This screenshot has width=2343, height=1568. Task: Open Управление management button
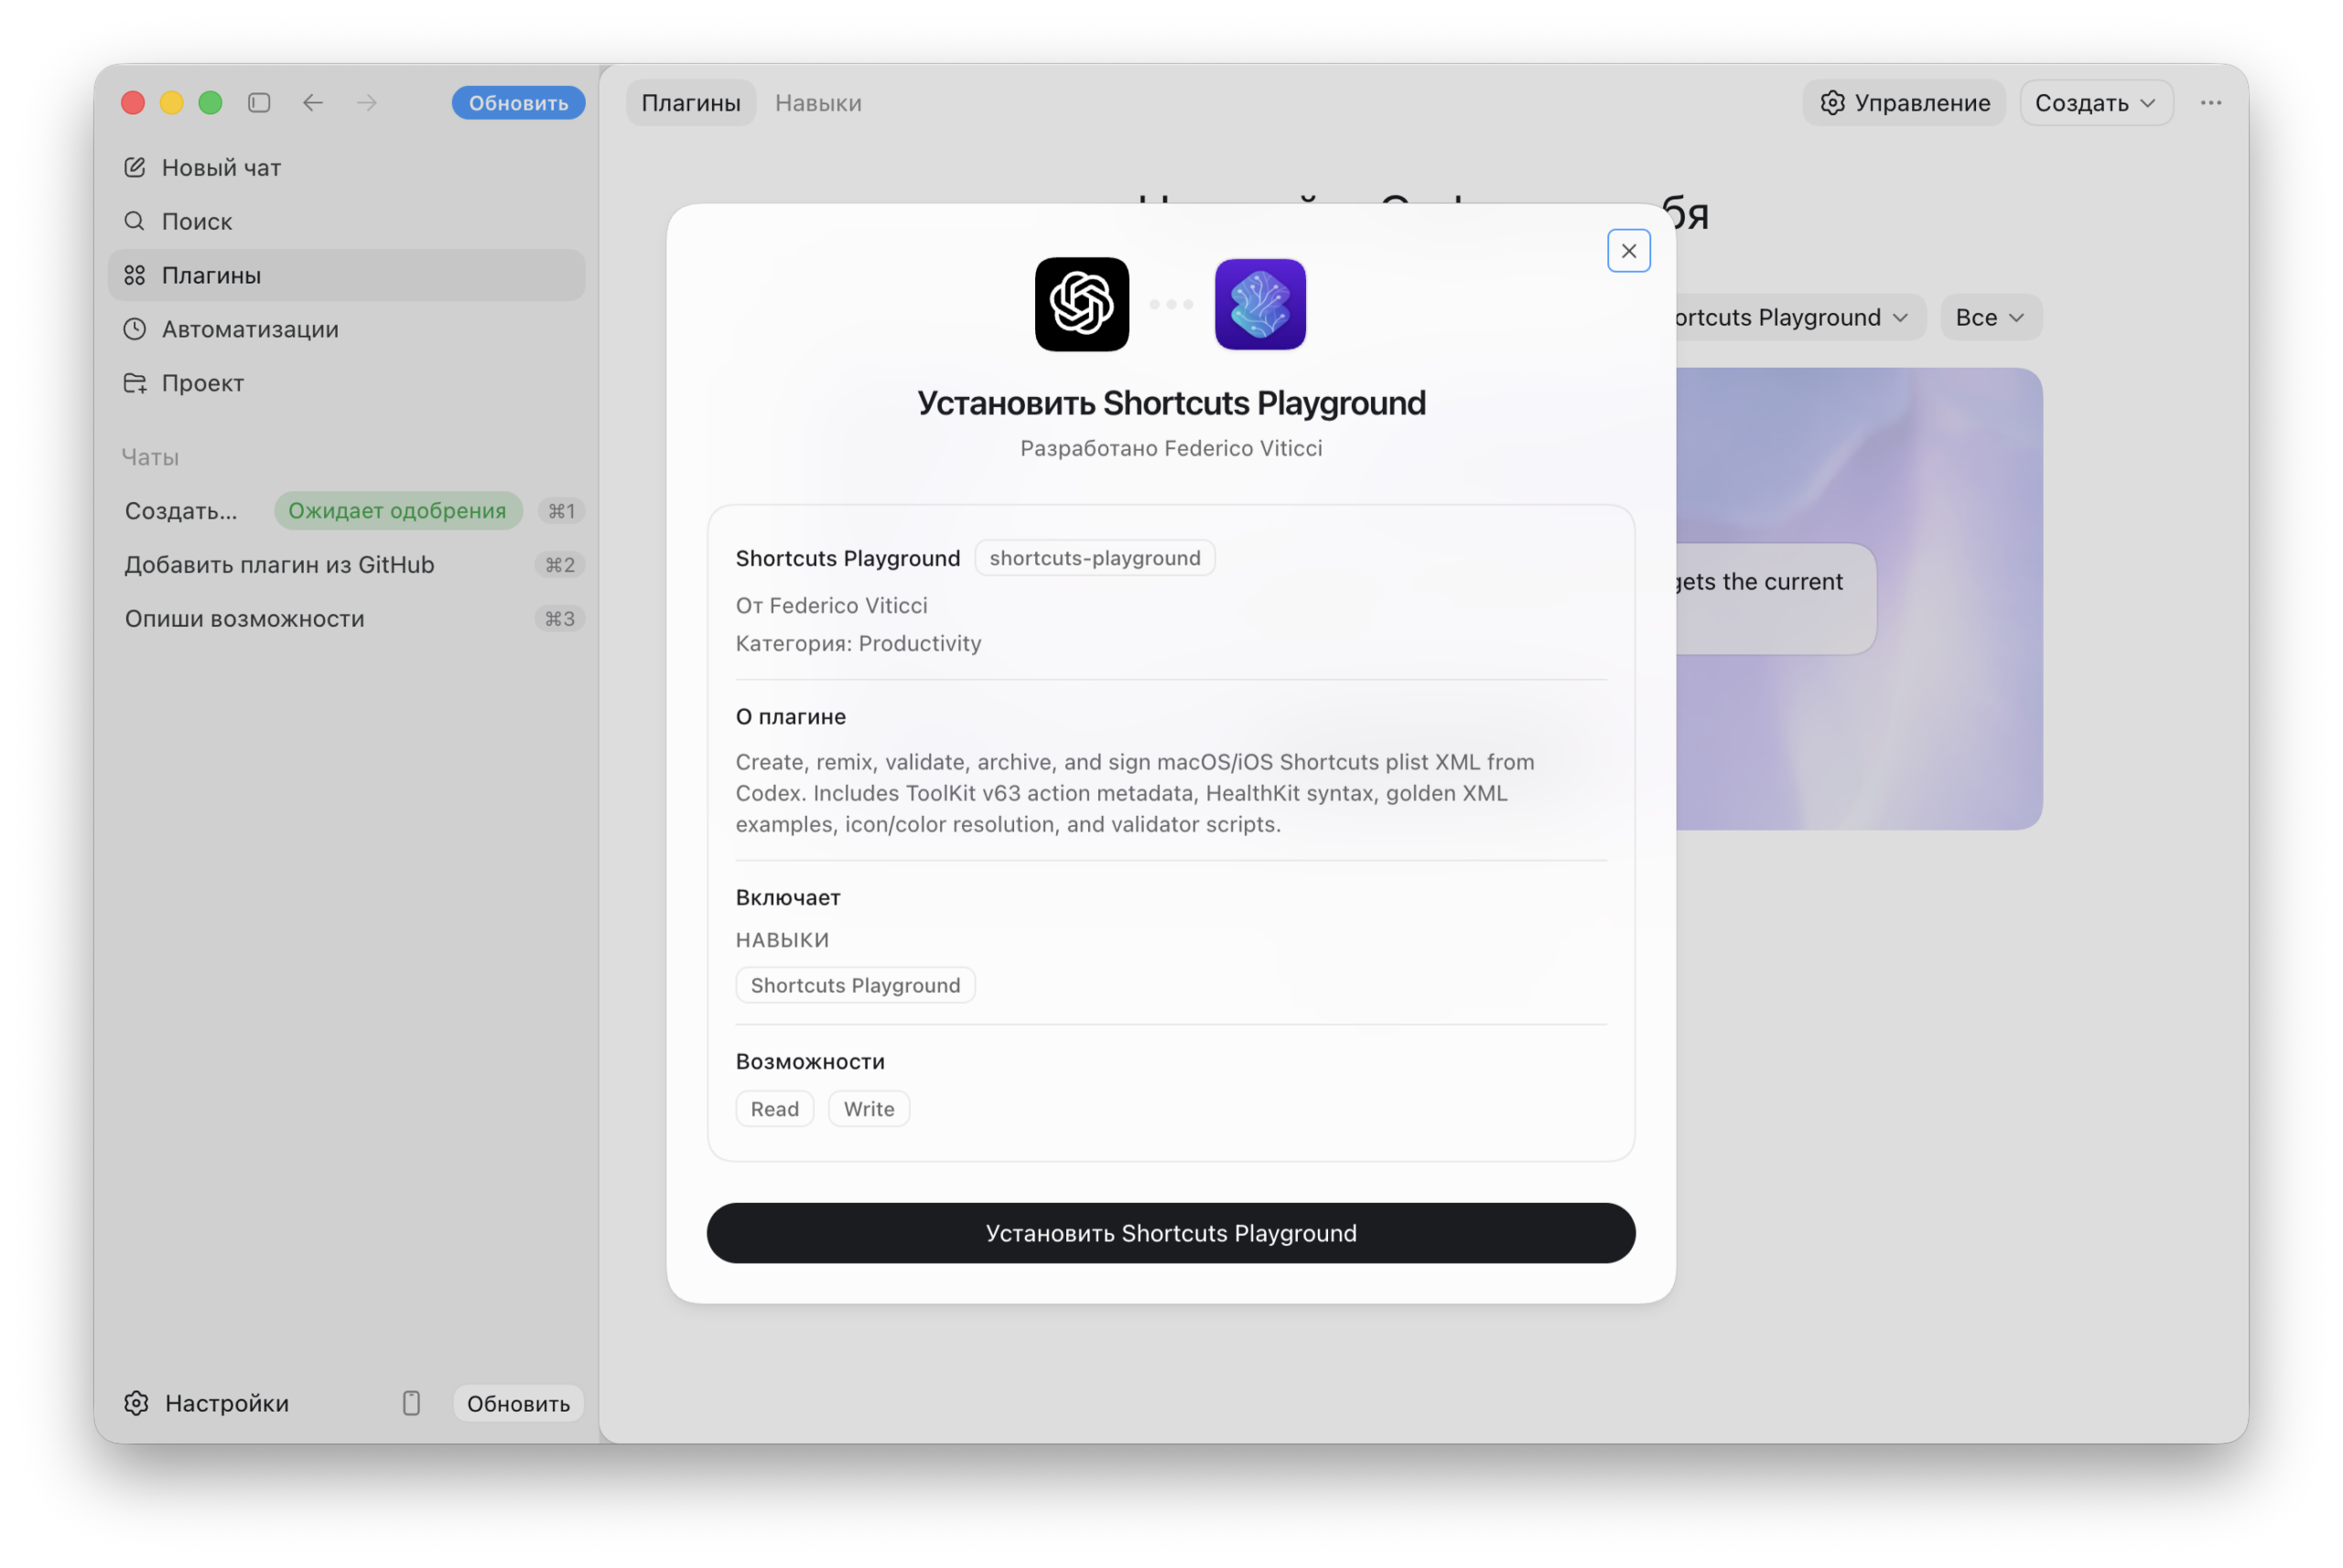(x=1904, y=102)
